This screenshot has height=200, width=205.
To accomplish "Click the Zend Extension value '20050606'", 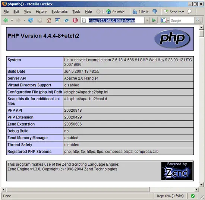I will pos(73,124).
